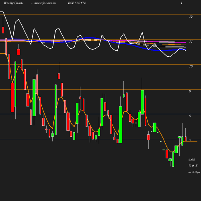Click the 'V: 0 X' volume text

click(193, 166)
